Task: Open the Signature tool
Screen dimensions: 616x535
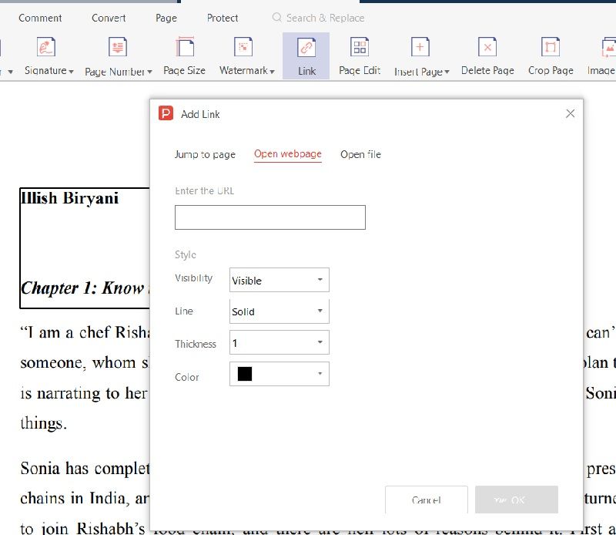Action: click(46, 56)
